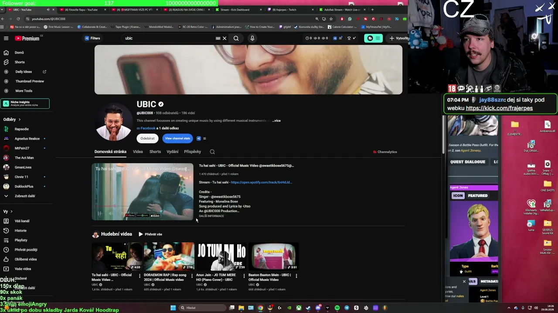
Task: Click the YouTube search magnifier button
Action: [x=236, y=38]
